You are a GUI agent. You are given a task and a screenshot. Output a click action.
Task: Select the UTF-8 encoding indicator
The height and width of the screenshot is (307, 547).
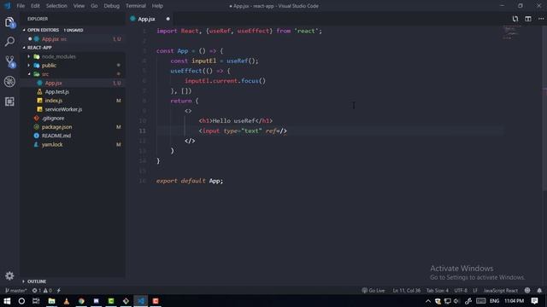(461, 290)
